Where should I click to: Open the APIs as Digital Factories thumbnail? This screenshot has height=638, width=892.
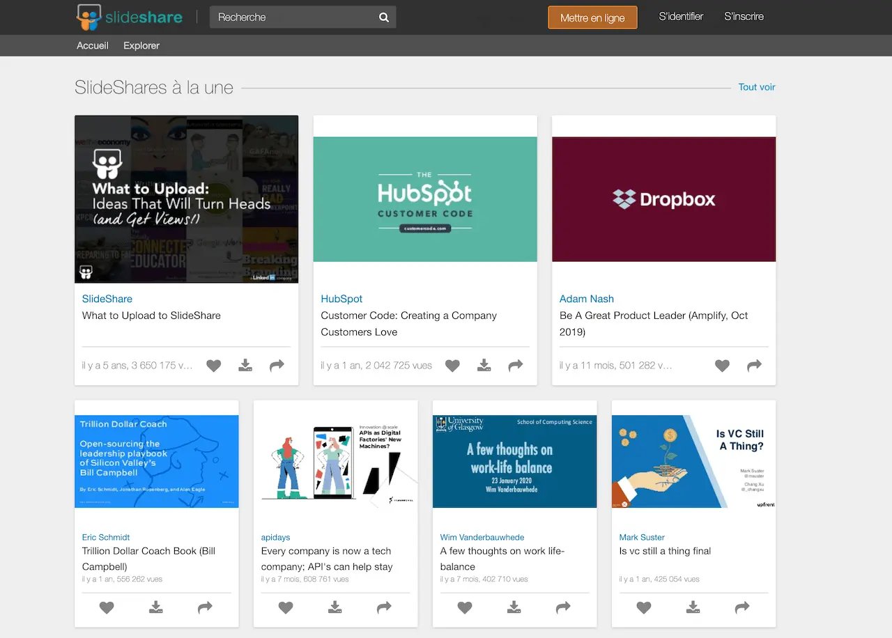(336, 462)
